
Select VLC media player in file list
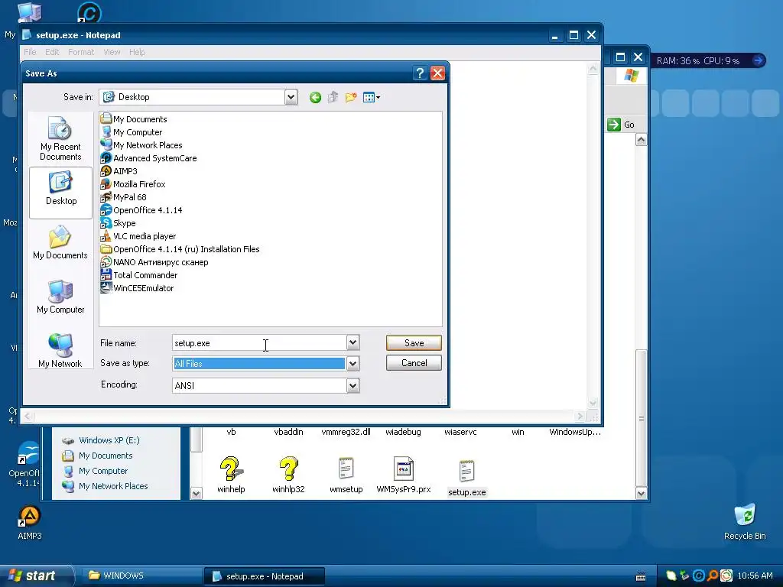click(138, 235)
